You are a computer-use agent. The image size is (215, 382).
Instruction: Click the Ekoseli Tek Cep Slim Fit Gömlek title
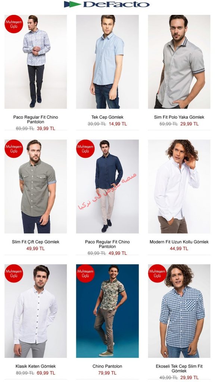pyautogui.click(x=179, y=368)
